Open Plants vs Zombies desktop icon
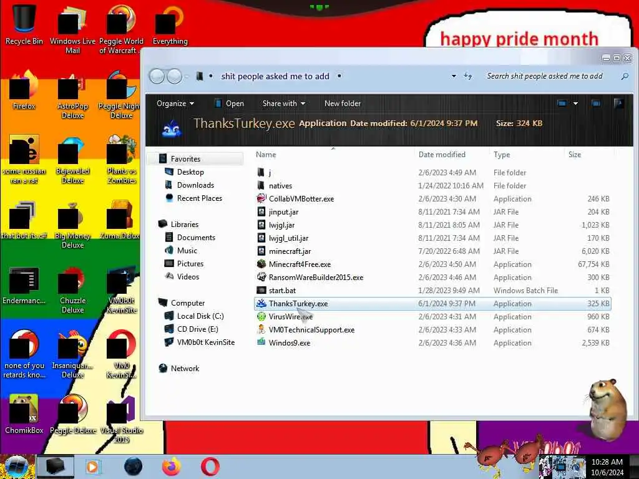The height and width of the screenshot is (479, 639). [122, 160]
